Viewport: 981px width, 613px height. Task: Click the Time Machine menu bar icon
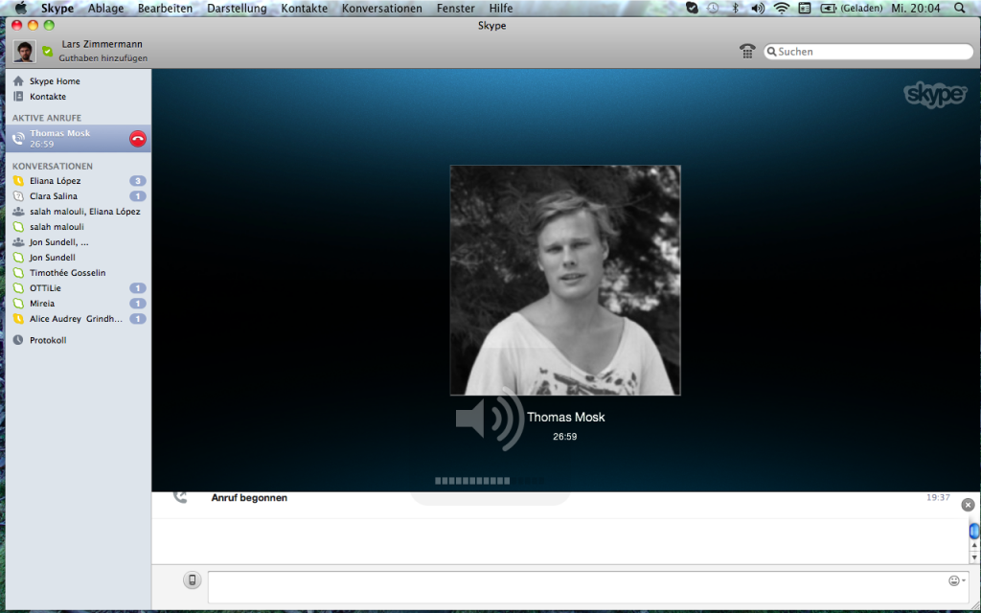(x=713, y=8)
